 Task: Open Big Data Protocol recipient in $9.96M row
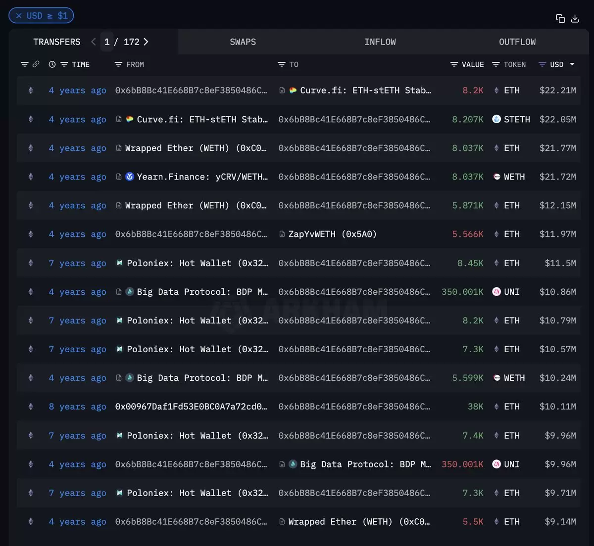[365, 464]
